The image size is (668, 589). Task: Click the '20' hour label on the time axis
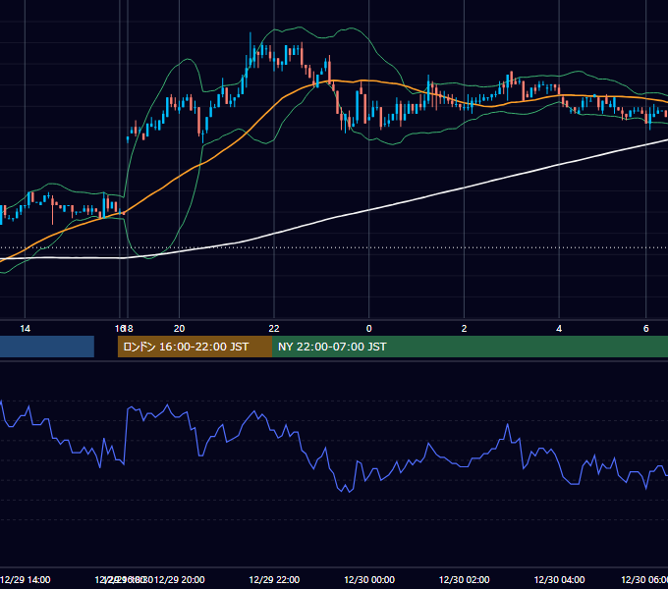click(180, 329)
